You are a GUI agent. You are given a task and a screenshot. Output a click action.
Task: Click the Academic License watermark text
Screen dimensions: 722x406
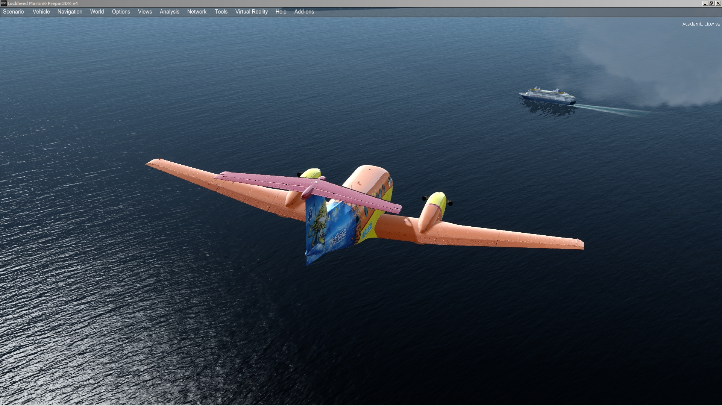pyautogui.click(x=701, y=24)
